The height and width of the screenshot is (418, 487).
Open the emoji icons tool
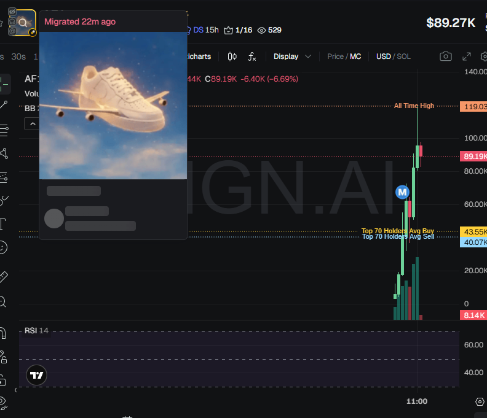(x=3, y=247)
